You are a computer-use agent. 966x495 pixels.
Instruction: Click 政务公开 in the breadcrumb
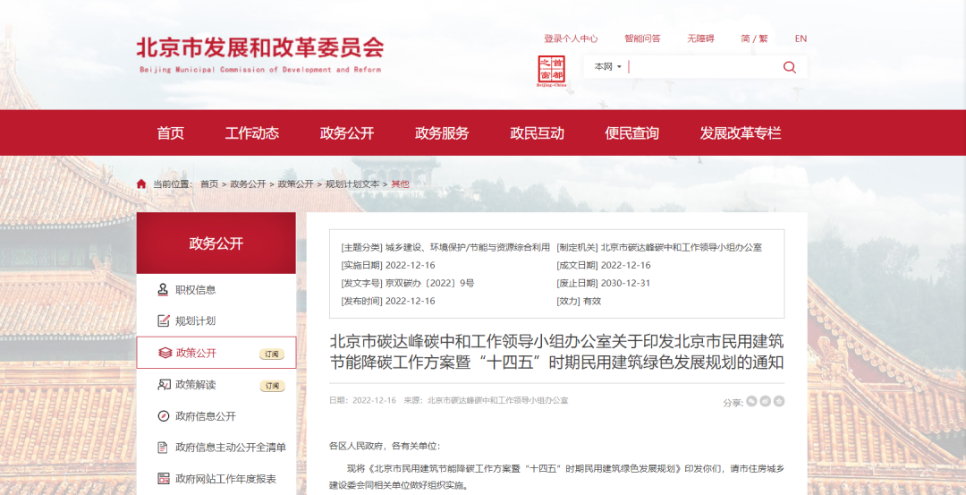[x=248, y=183]
